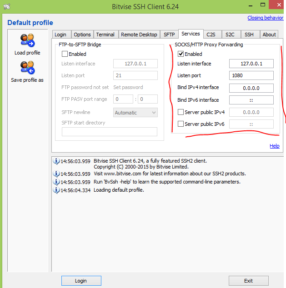Click the Server public IPv4 address field
Screen dimensions: 286x288
pos(251,112)
